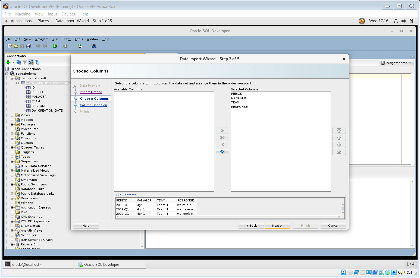Click the network icon in top panel
The image size is (420, 278).
point(396,21)
